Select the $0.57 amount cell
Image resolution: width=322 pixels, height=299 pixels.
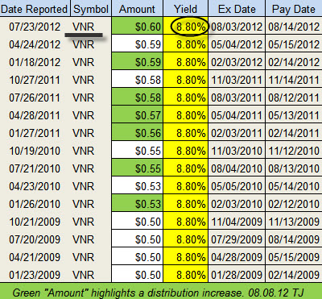(137, 115)
